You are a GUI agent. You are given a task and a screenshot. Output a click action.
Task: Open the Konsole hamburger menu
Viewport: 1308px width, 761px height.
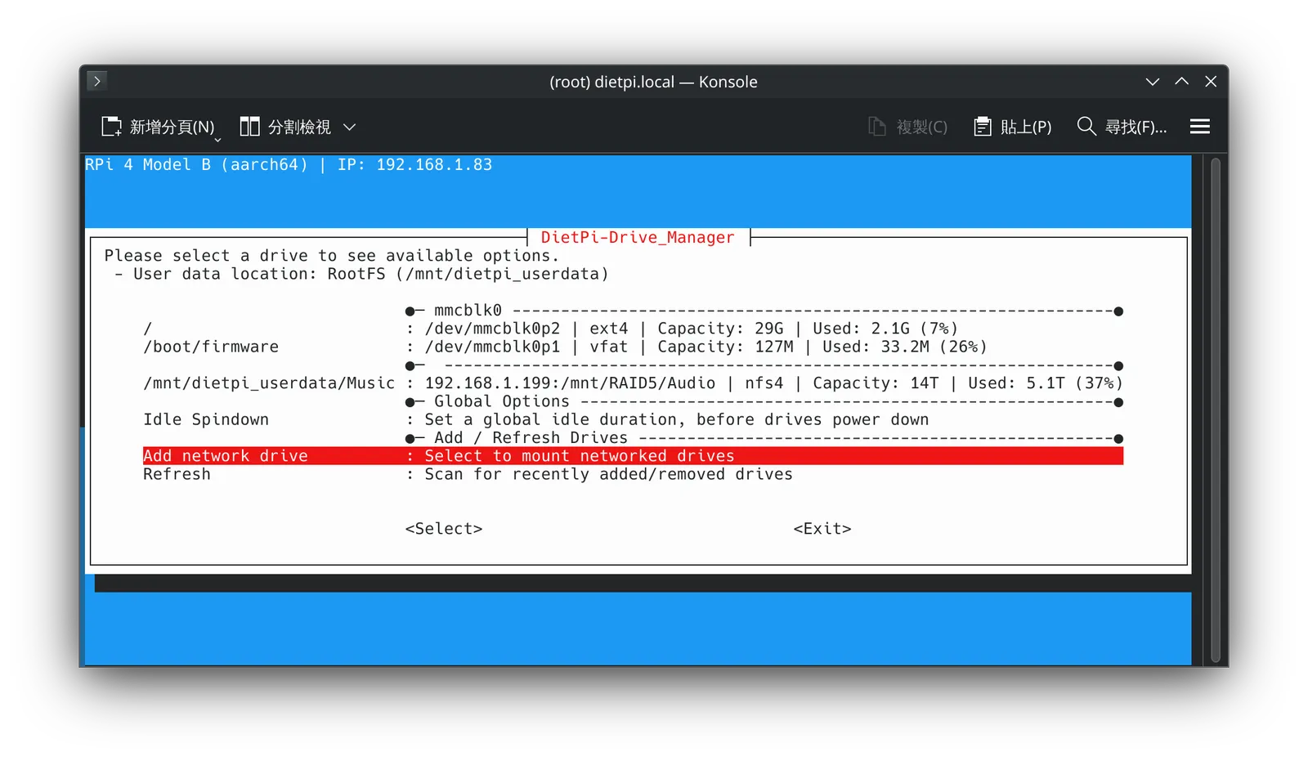pyautogui.click(x=1200, y=127)
